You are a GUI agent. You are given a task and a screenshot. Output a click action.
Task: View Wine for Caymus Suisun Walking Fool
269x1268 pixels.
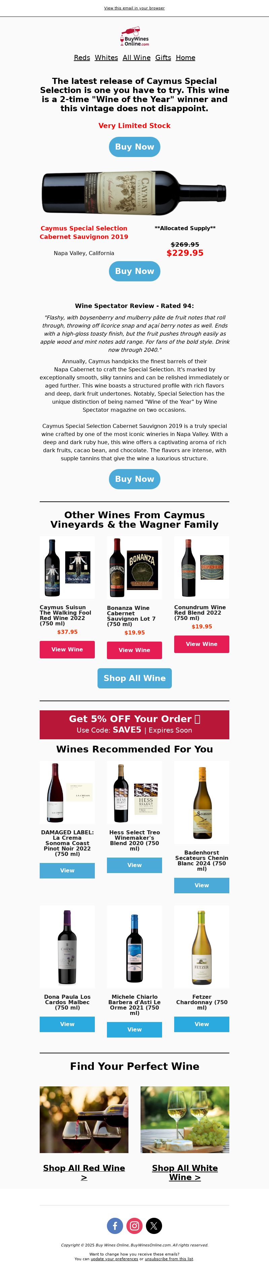point(67,649)
